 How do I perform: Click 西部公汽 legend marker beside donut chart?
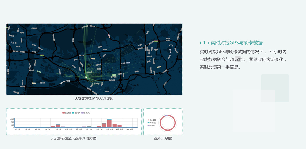(x=149, y=125)
